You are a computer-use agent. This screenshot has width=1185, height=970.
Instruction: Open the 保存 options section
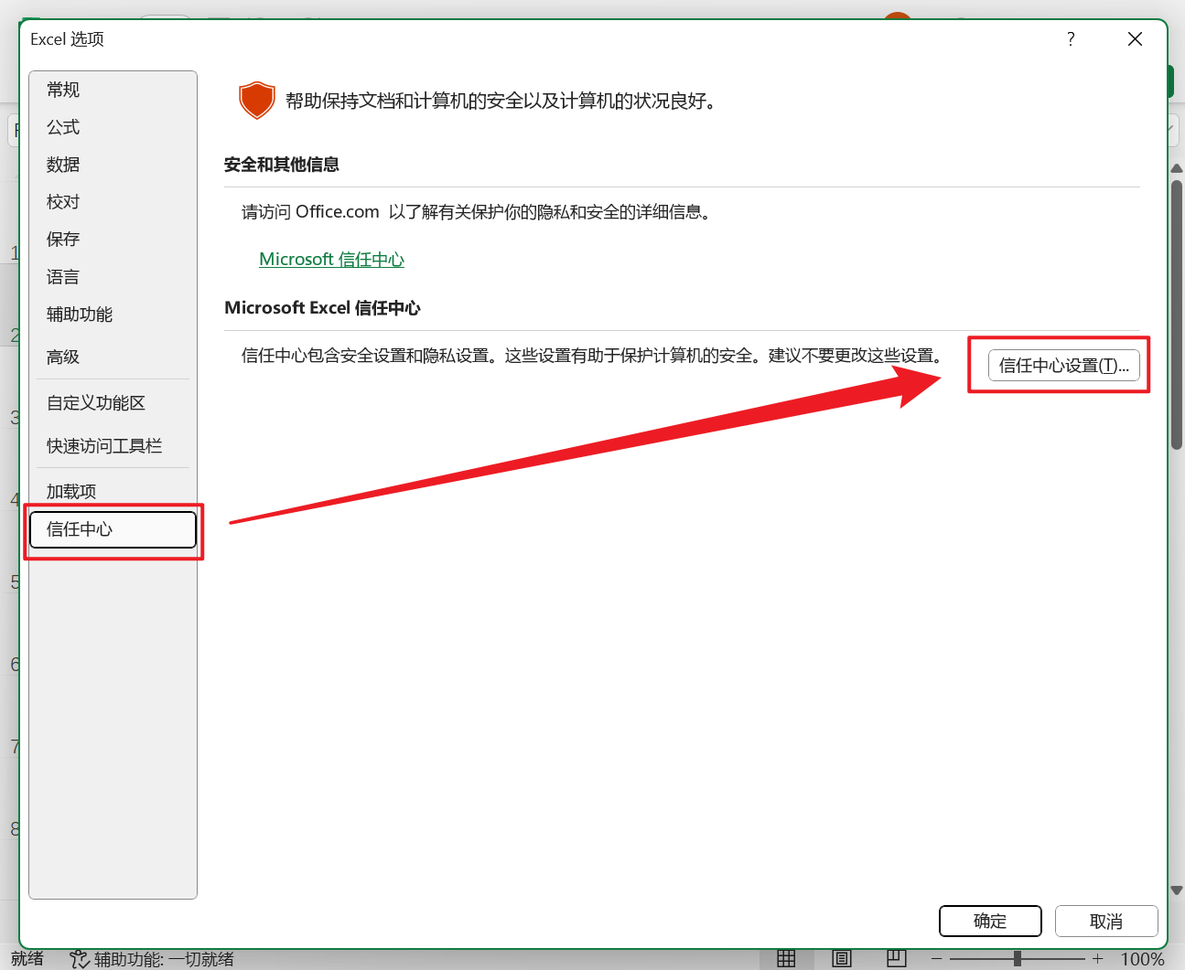click(62, 239)
